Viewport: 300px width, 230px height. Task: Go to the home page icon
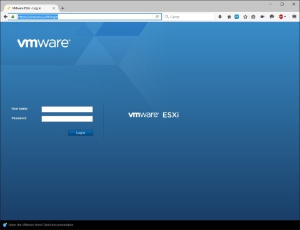pos(229,17)
